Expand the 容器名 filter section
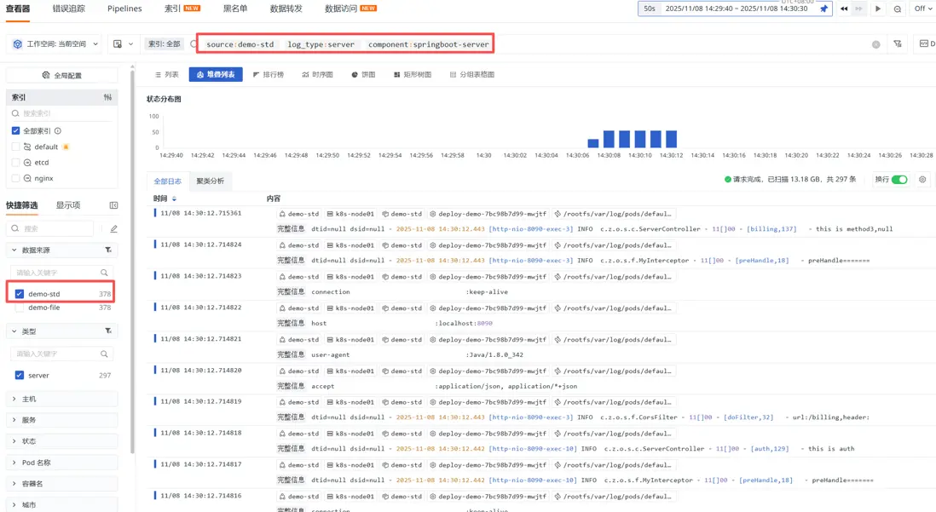The height and width of the screenshot is (512, 936). (62, 483)
